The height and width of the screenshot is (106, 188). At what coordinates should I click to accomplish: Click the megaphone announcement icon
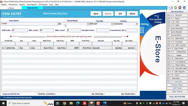170,8
